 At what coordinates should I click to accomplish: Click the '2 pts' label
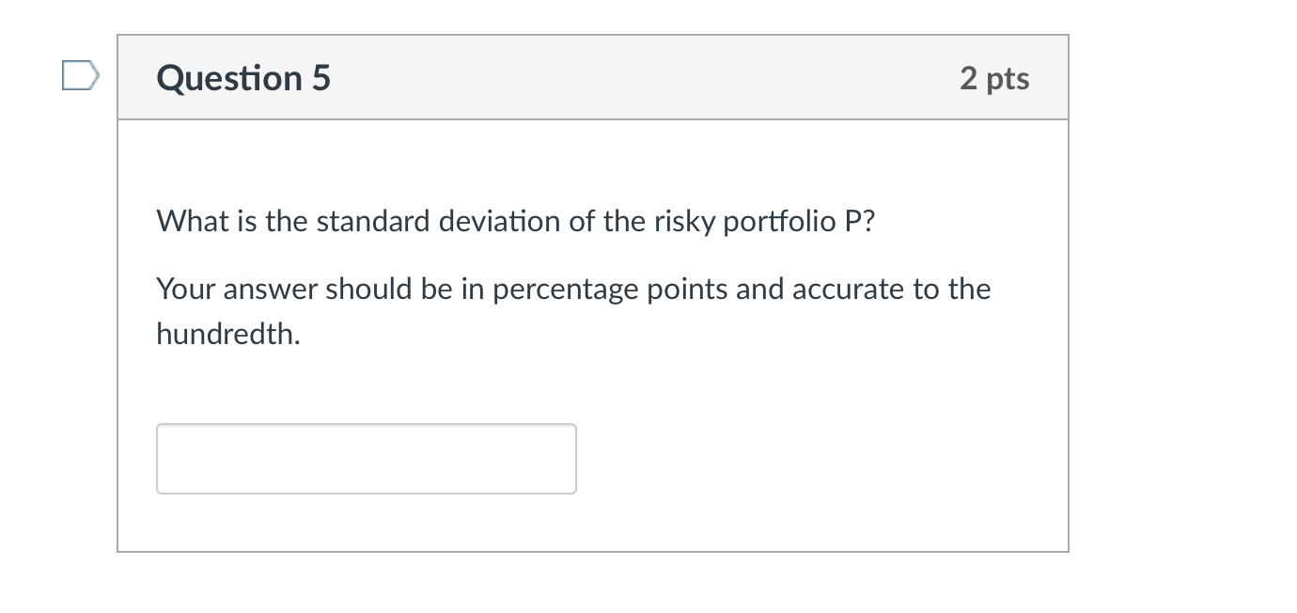coord(993,78)
